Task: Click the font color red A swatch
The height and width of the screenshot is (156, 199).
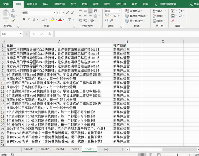Action: [x=60, y=19]
